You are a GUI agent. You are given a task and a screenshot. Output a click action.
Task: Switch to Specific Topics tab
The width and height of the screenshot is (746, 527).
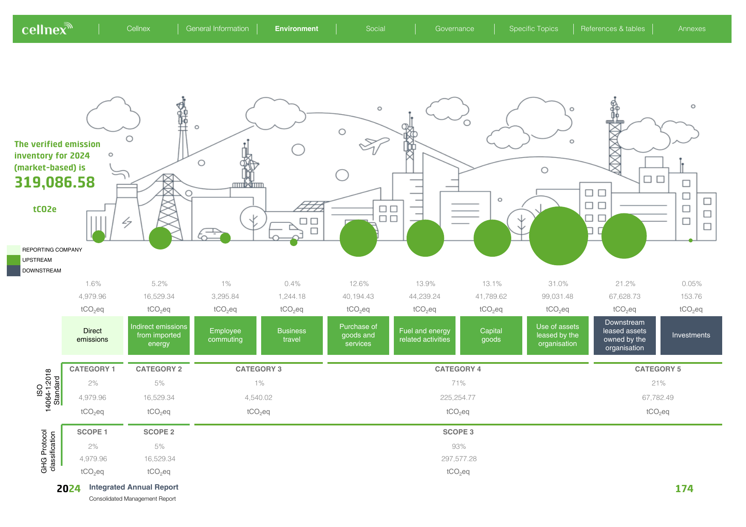coord(534,28)
